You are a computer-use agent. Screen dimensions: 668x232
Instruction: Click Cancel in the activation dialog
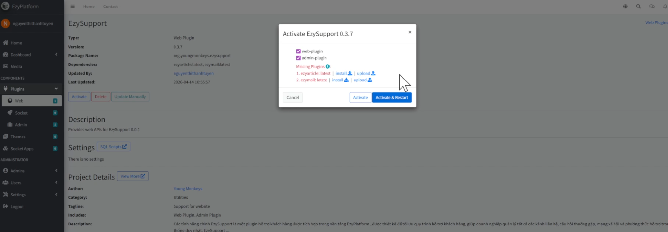pos(293,97)
